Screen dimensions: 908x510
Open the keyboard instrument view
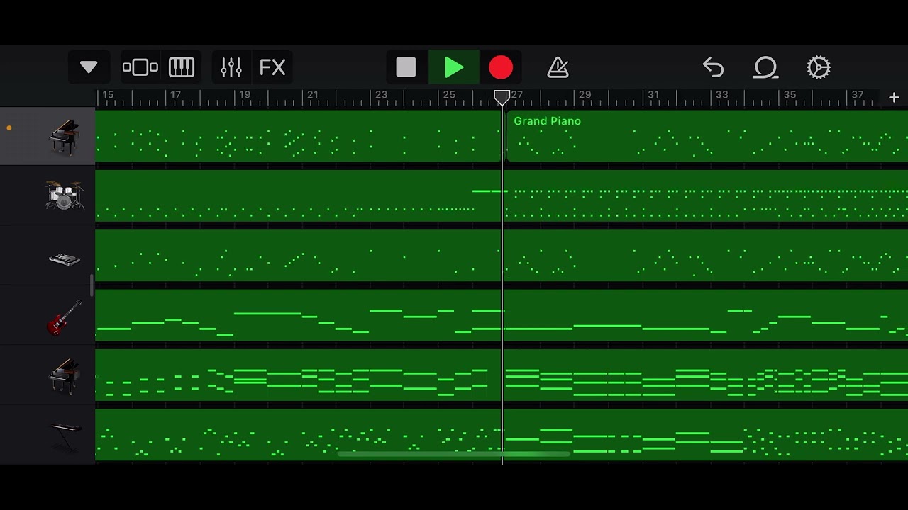tap(182, 67)
